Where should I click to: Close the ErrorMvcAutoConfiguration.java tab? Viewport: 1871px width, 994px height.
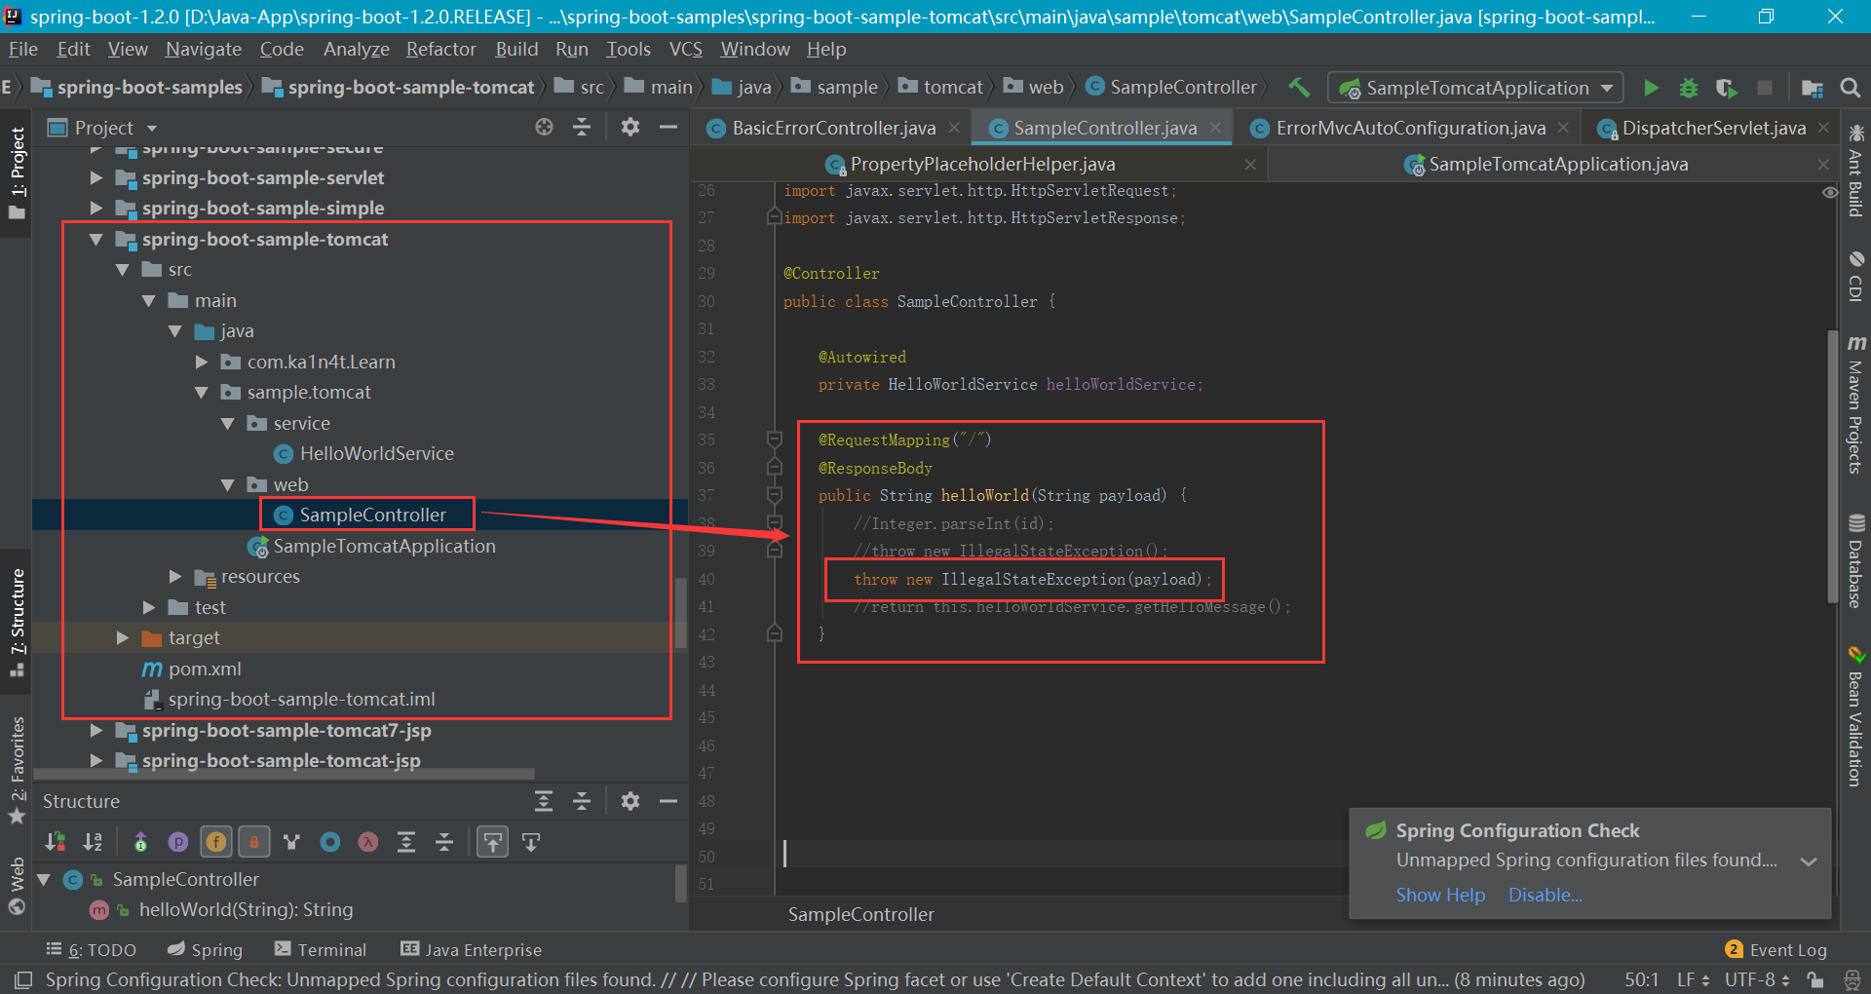coord(1563,128)
